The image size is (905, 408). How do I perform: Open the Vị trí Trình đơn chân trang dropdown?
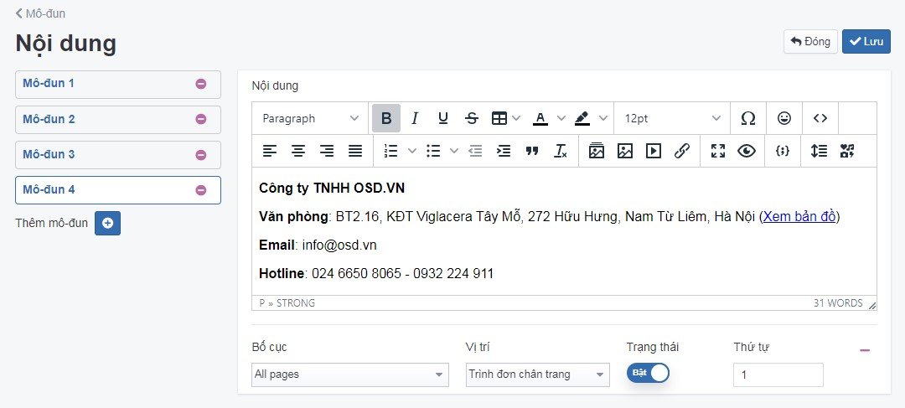[537, 374]
